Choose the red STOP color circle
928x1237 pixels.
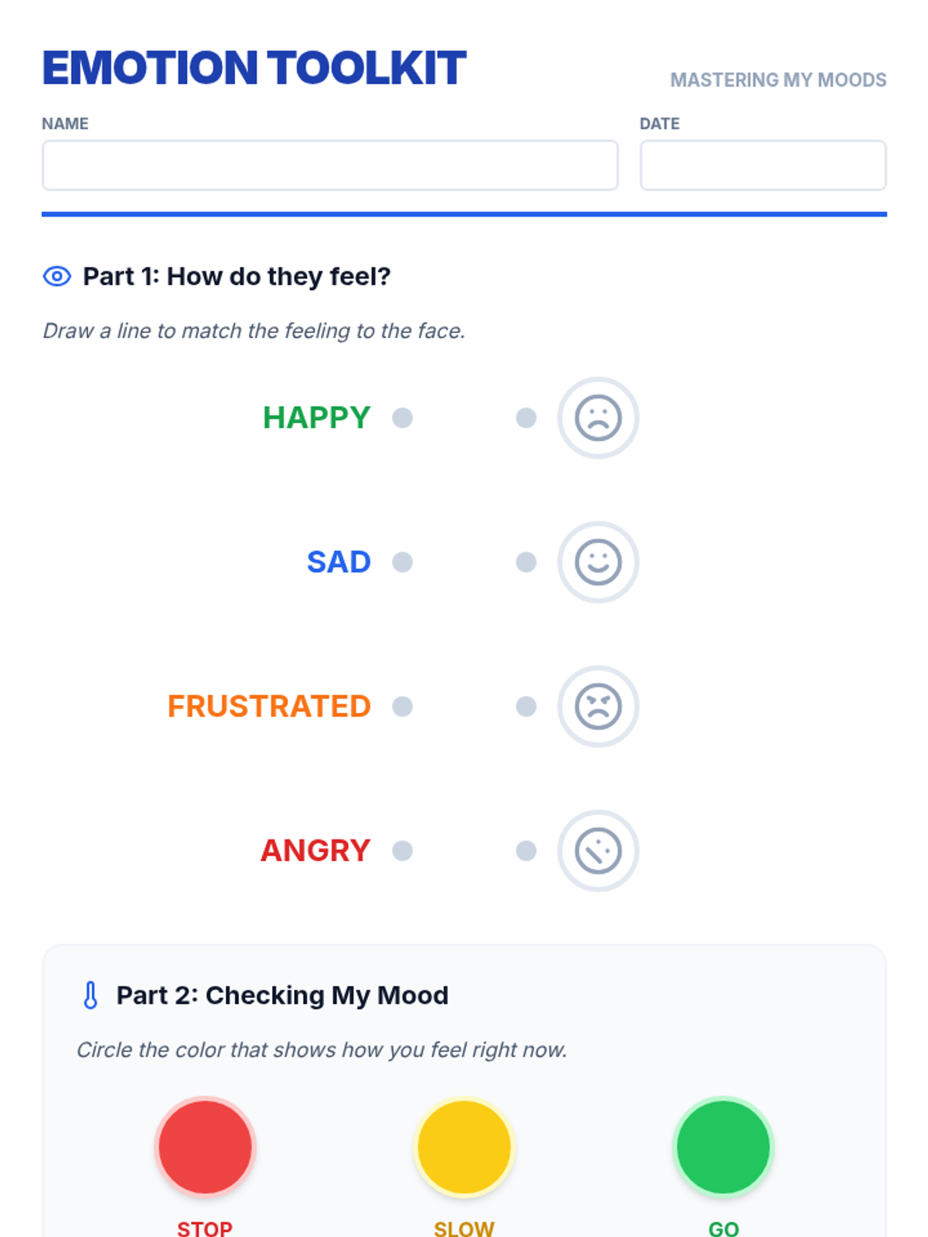(x=205, y=1147)
